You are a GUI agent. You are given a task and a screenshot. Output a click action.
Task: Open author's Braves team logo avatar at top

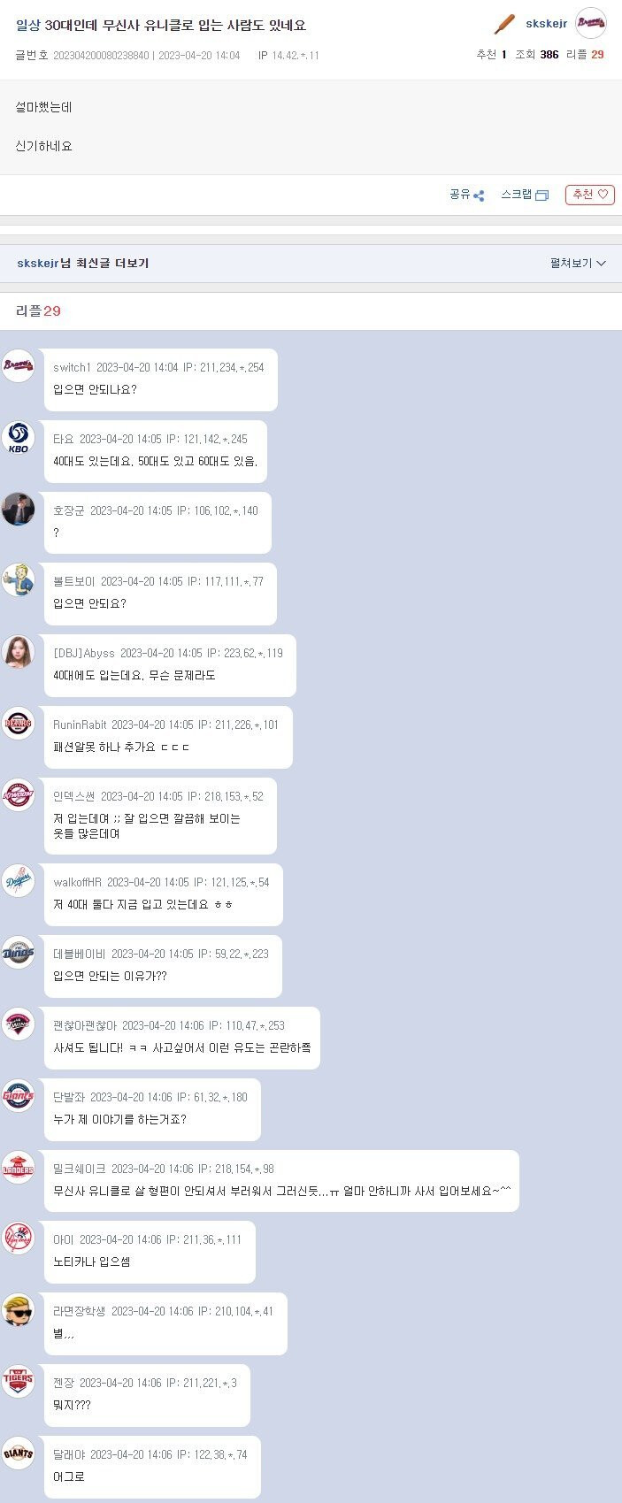591,23
